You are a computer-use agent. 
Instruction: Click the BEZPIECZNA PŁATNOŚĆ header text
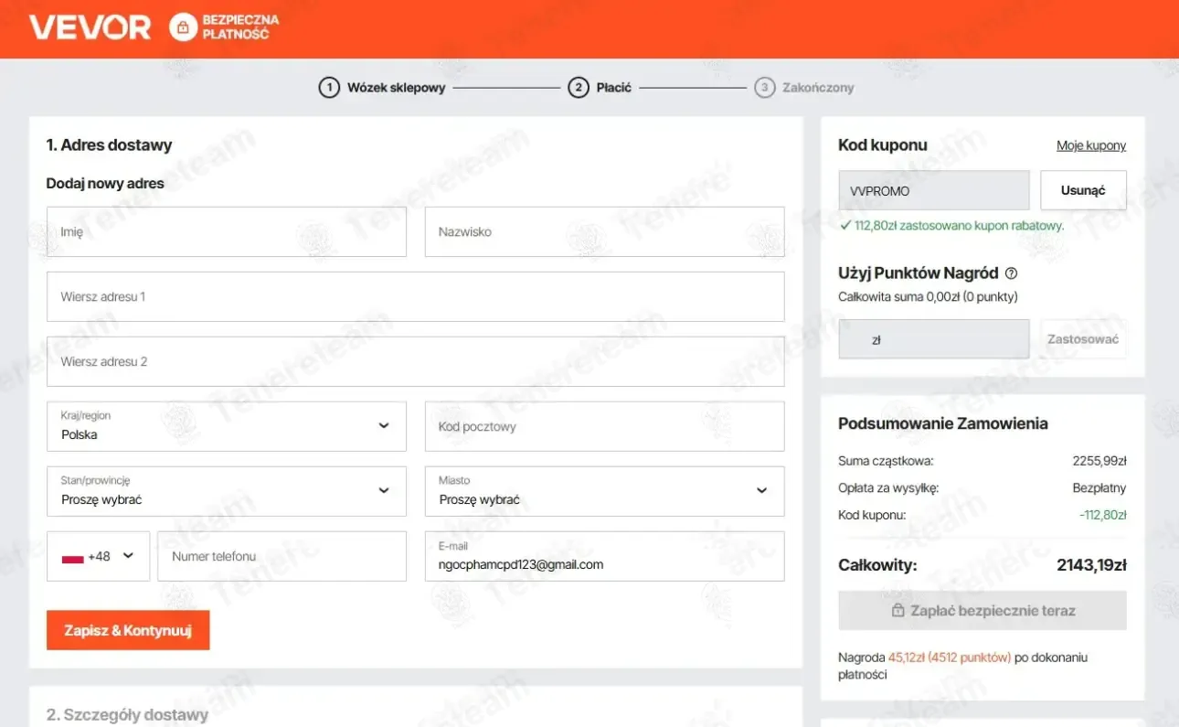point(240,27)
